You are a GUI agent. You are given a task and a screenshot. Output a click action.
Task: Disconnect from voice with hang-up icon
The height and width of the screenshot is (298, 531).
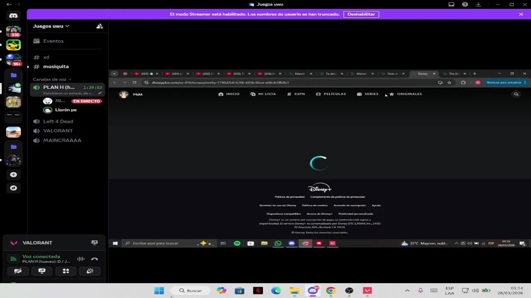[x=95, y=259]
